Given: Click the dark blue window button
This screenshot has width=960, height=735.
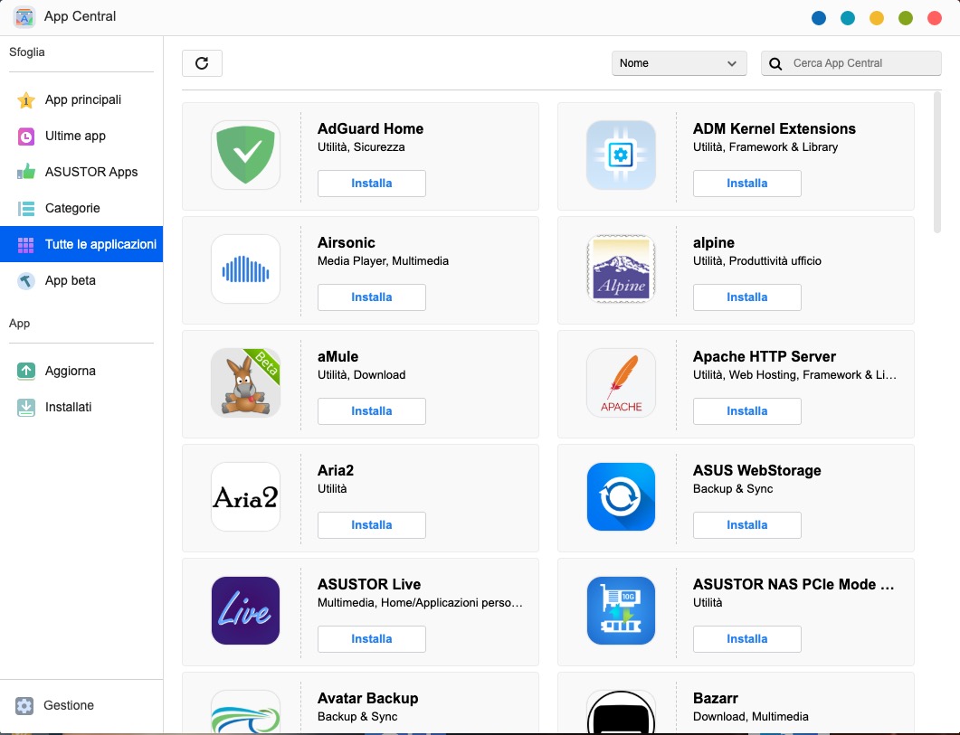Looking at the screenshot, I should coord(819,18).
